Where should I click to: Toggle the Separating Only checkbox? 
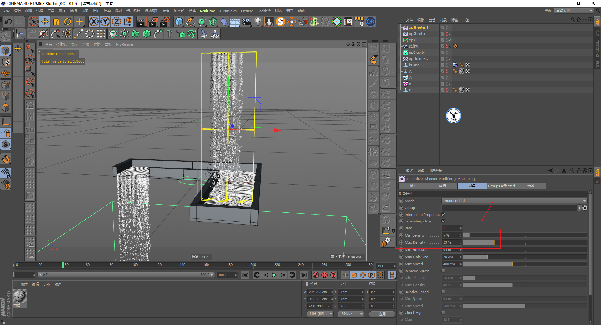443,221
